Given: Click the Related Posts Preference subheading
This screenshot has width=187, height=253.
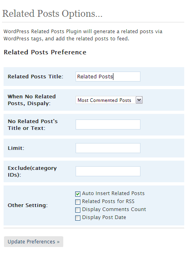Looking at the screenshot, I should [x=45, y=52].
